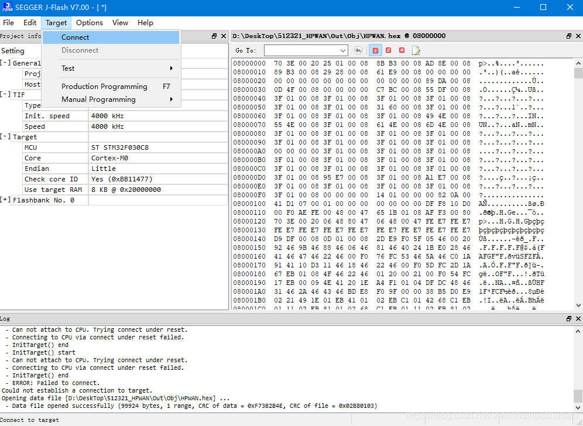
Task: Click the Check core ID value
Action: coord(122,179)
